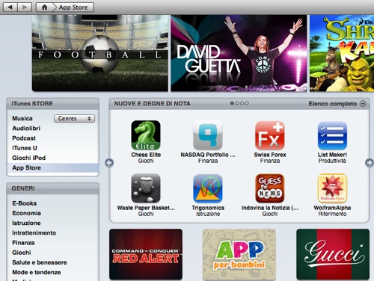Open the NASDAQ Portfolio app icon
374x281 pixels.
coord(208,135)
